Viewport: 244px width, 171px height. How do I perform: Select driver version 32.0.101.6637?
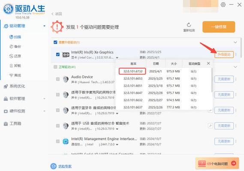[x=133, y=107]
